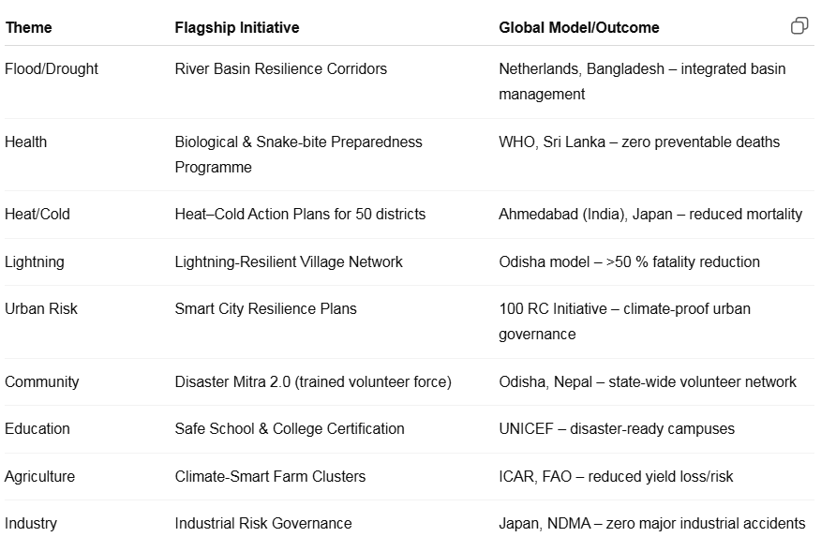Click UNICEF disaster-ready campuses cell

(616, 429)
